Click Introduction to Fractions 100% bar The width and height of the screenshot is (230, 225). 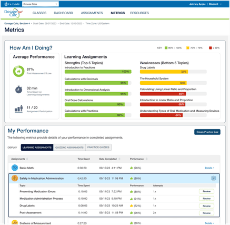pos(98,72)
